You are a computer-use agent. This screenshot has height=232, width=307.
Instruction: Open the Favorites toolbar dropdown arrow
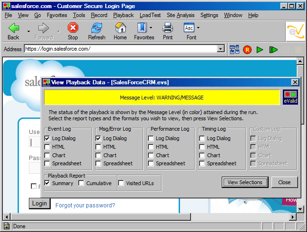(151, 28)
